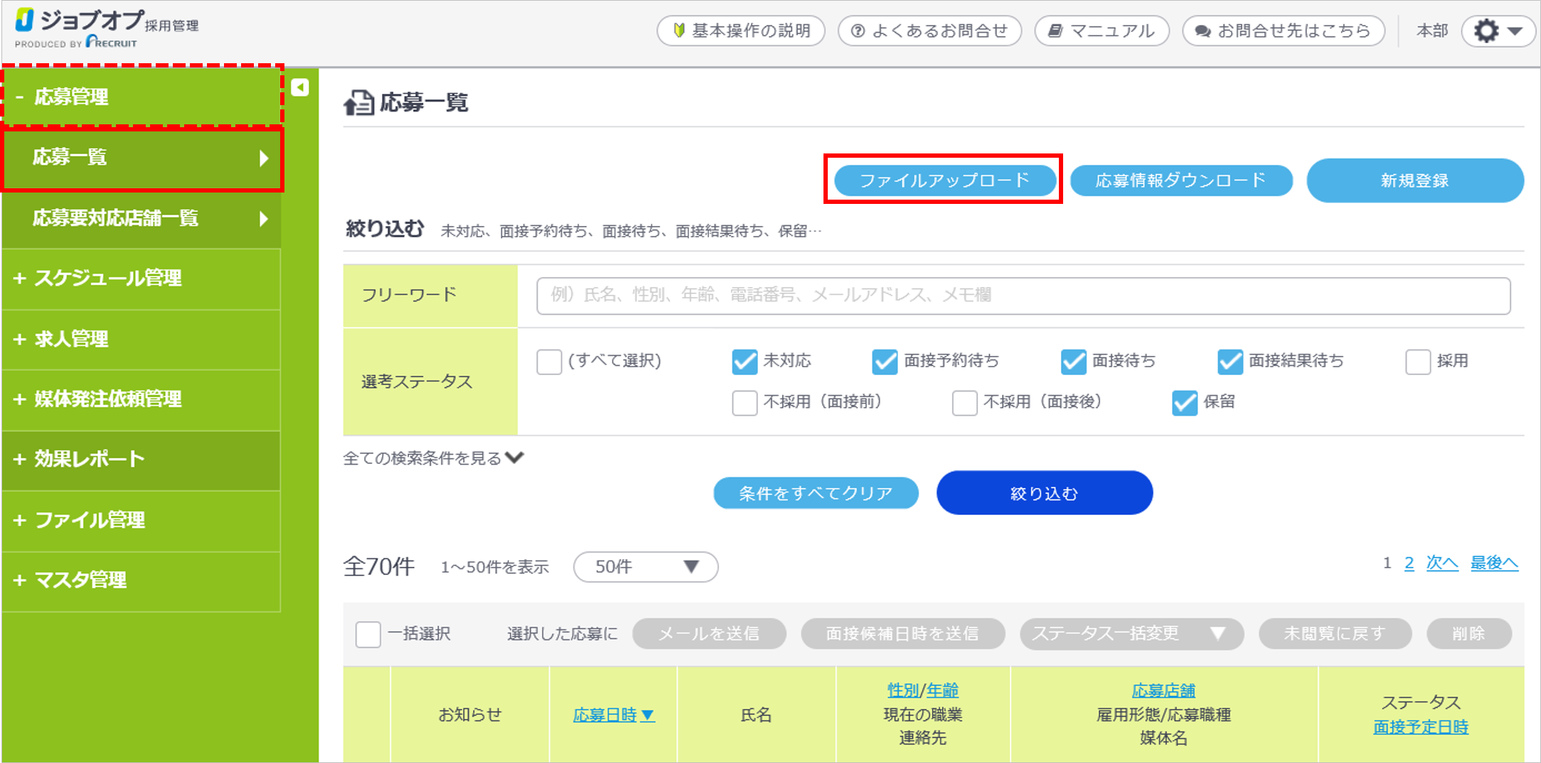Expand 全ての検索条件を見る
The height and width of the screenshot is (763, 1541).
click(x=433, y=458)
